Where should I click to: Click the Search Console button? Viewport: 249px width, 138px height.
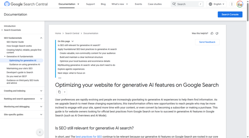pyautogui.click(x=230, y=15)
